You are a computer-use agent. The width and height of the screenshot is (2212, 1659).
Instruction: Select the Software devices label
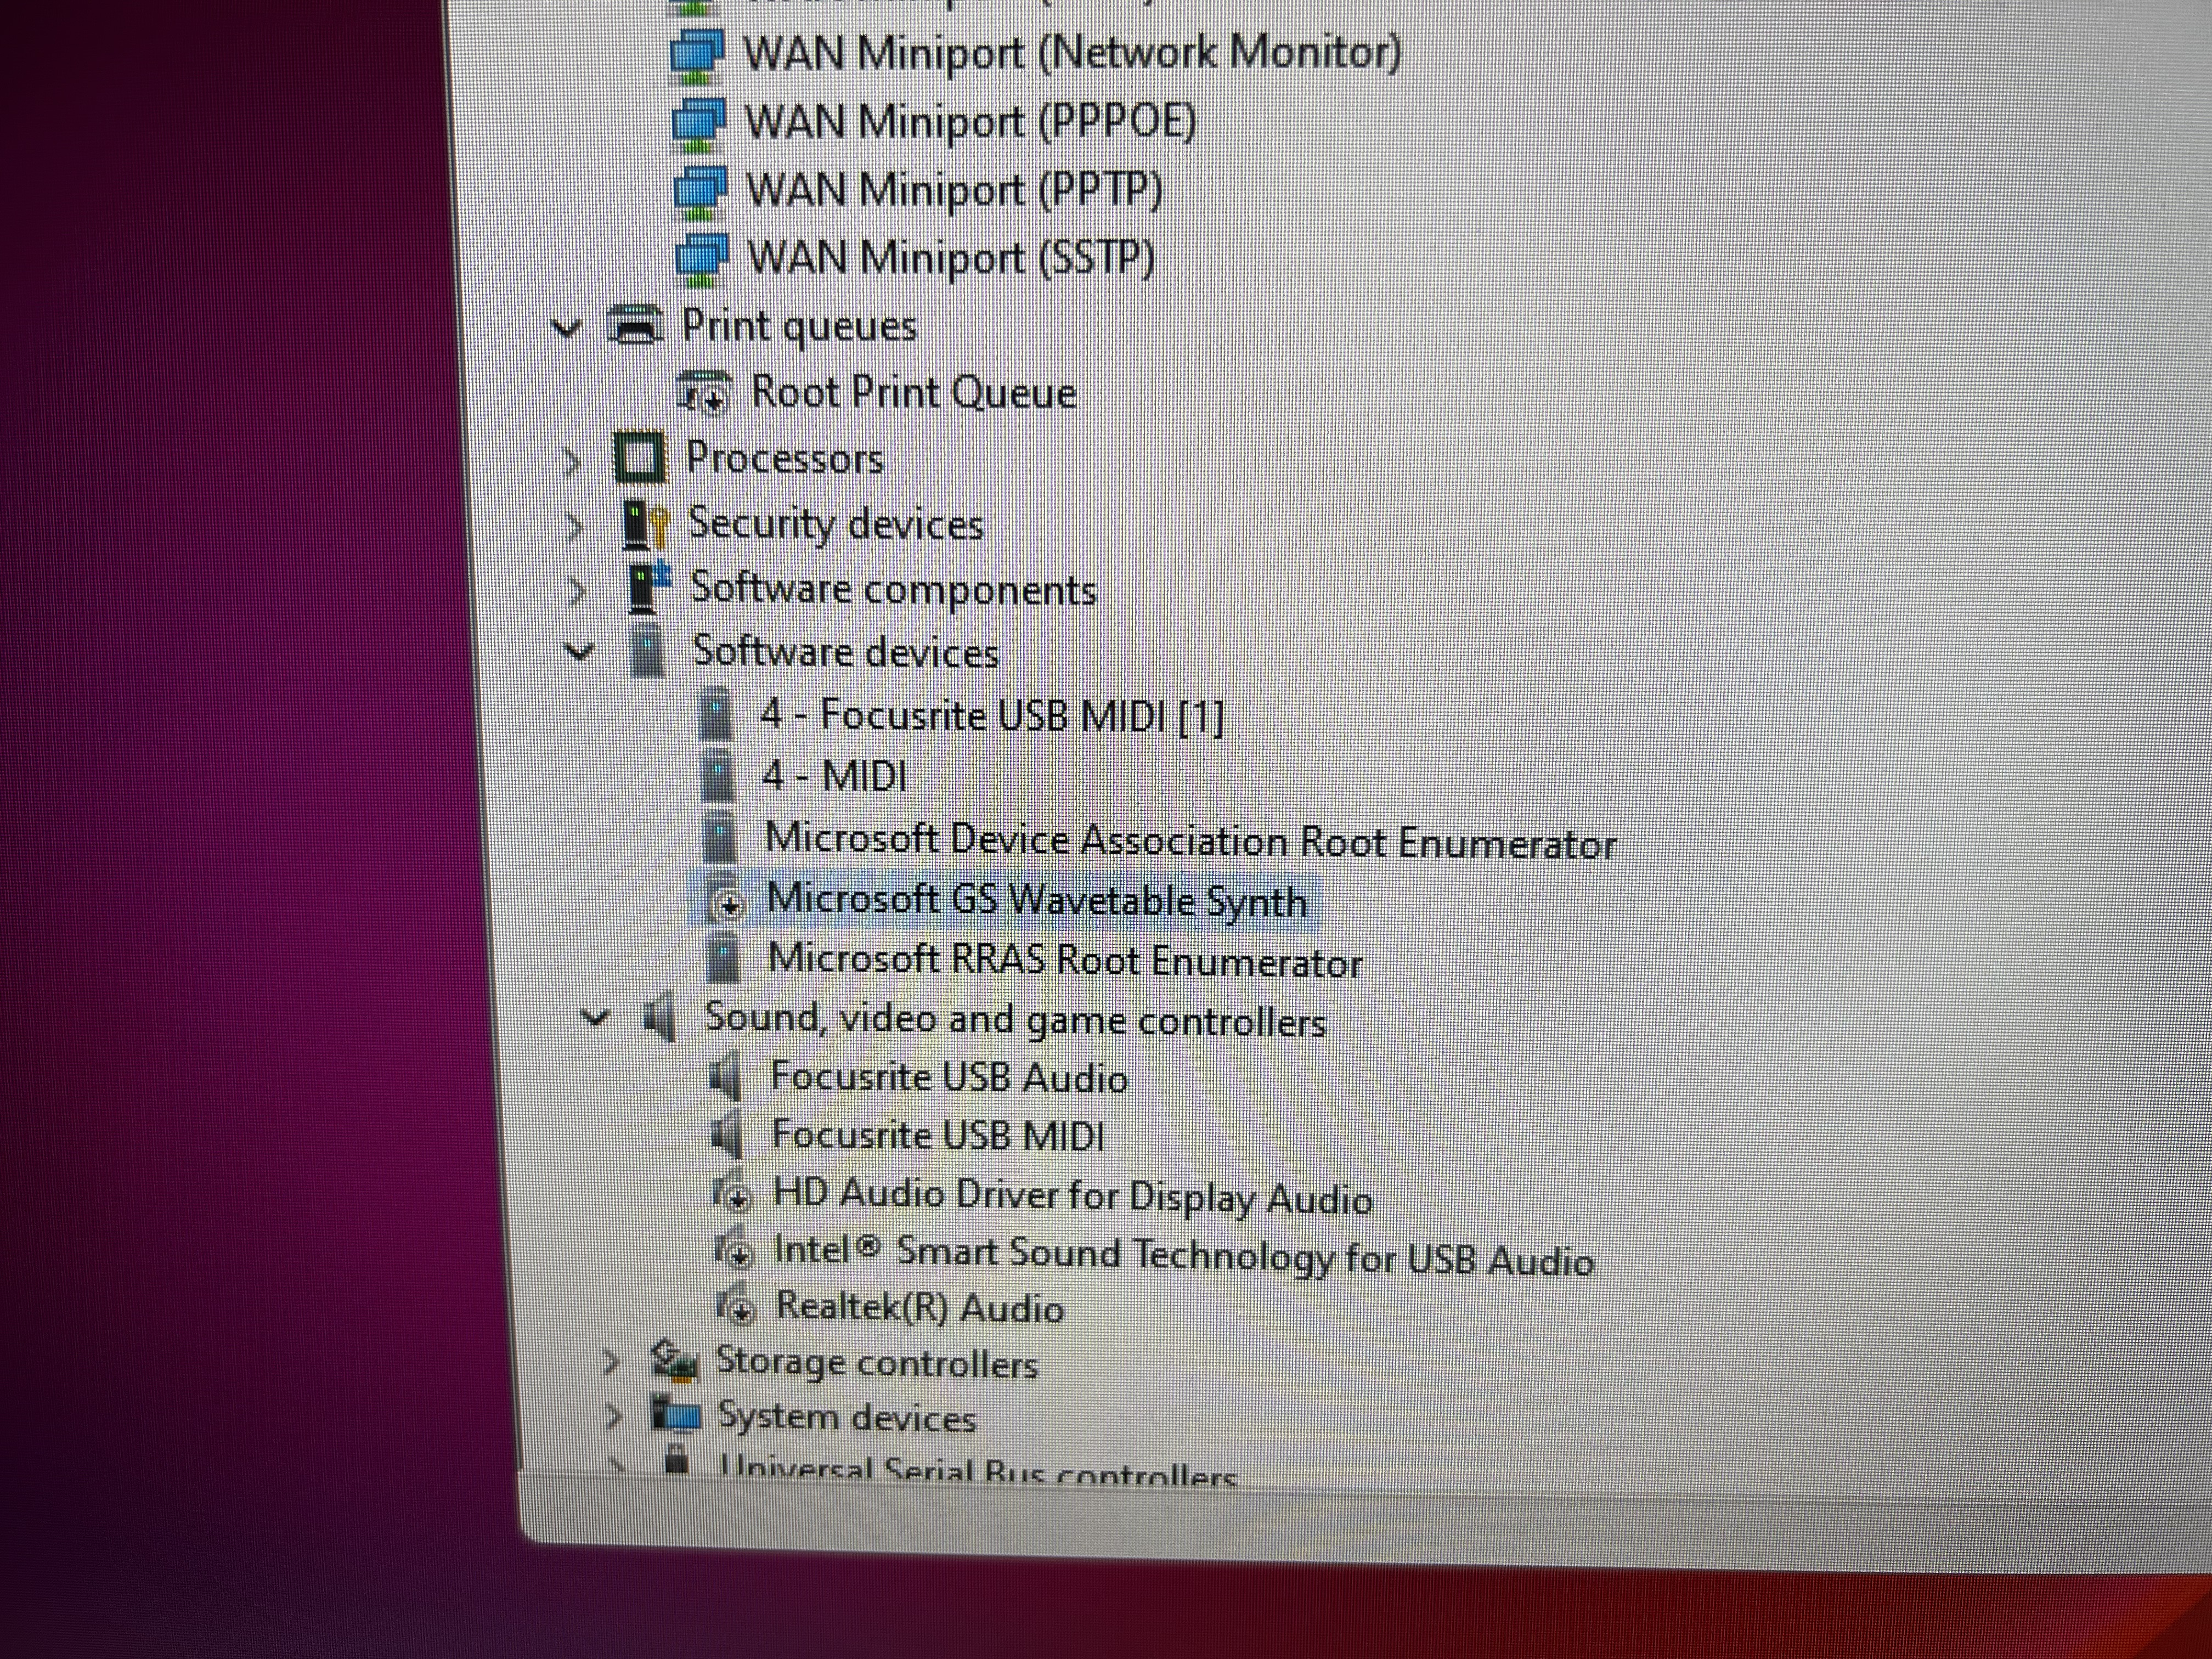846,652
